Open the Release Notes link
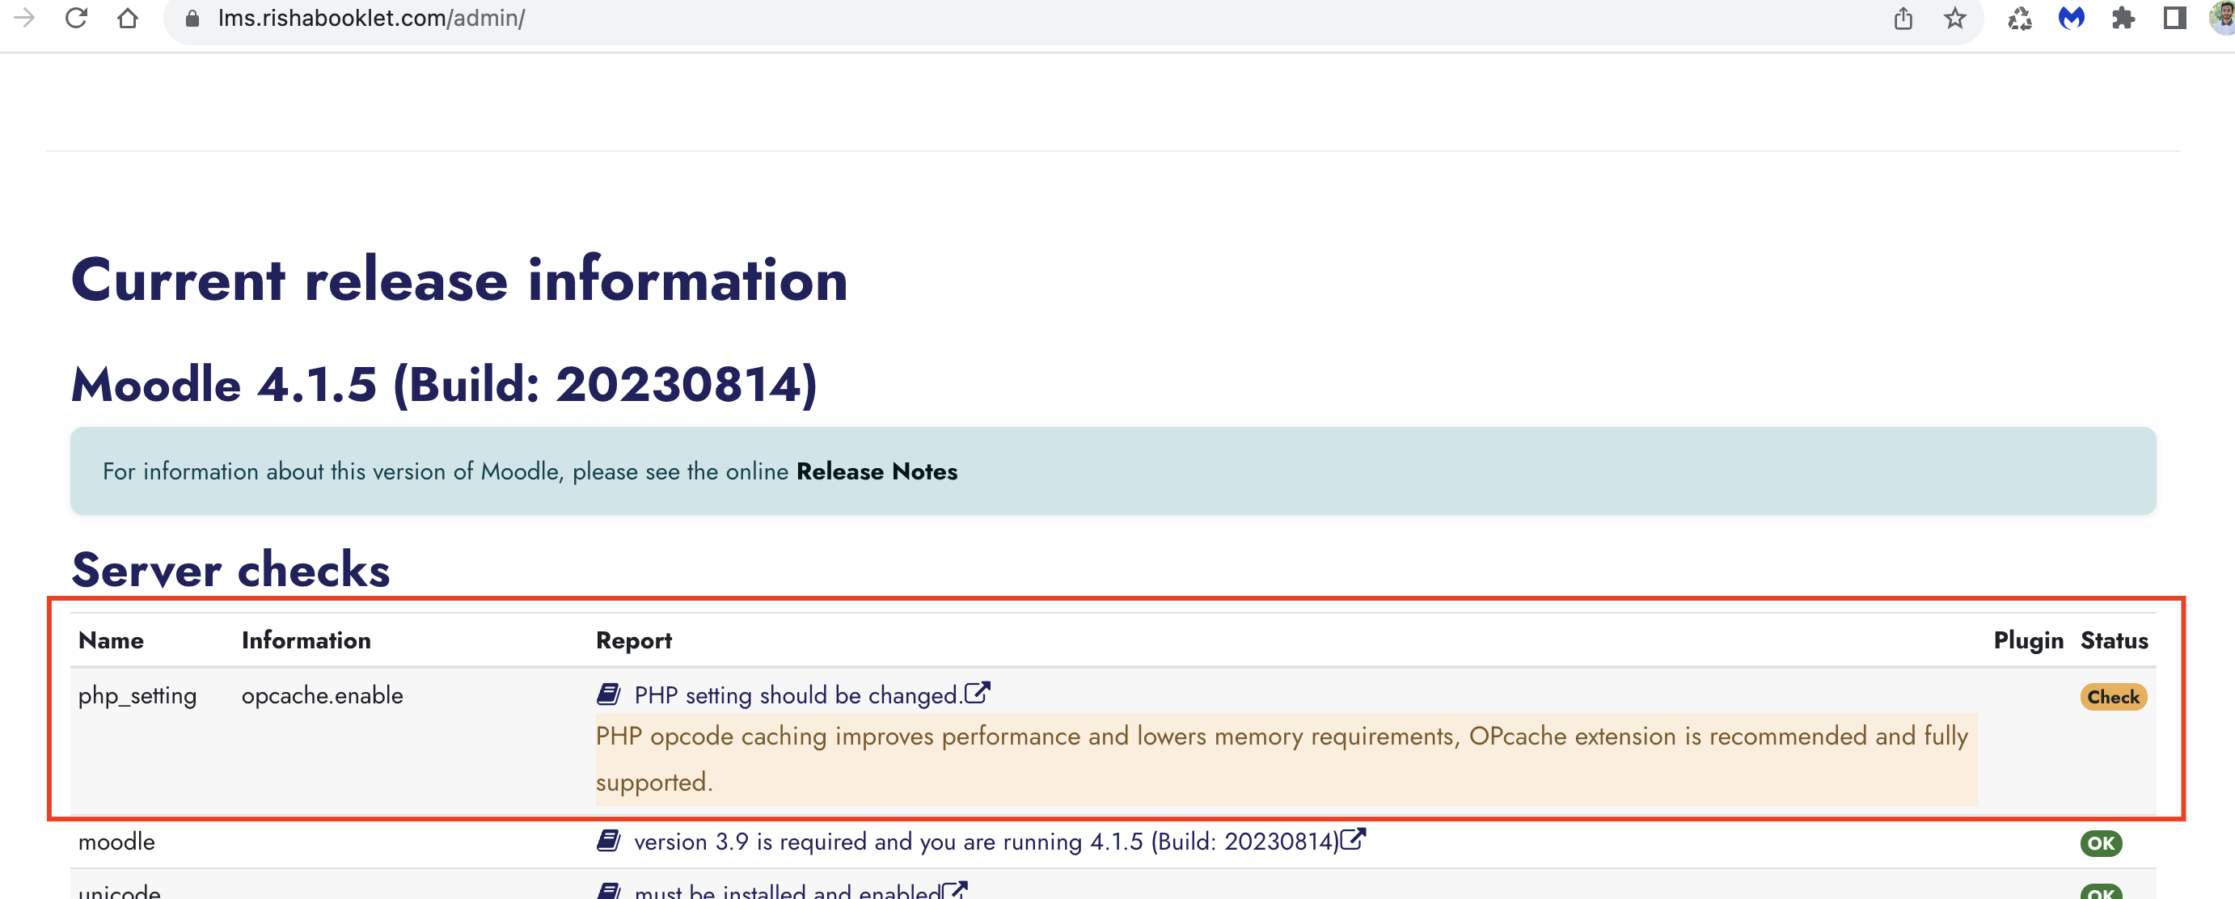The image size is (2235, 899). (x=877, y=471)
